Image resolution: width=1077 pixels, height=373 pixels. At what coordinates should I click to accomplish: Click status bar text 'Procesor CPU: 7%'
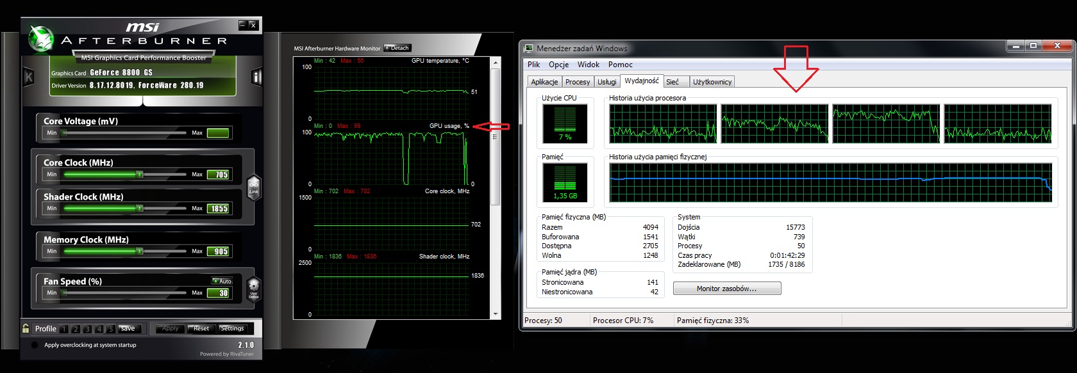pyautogui.click(x=623, y=321)
